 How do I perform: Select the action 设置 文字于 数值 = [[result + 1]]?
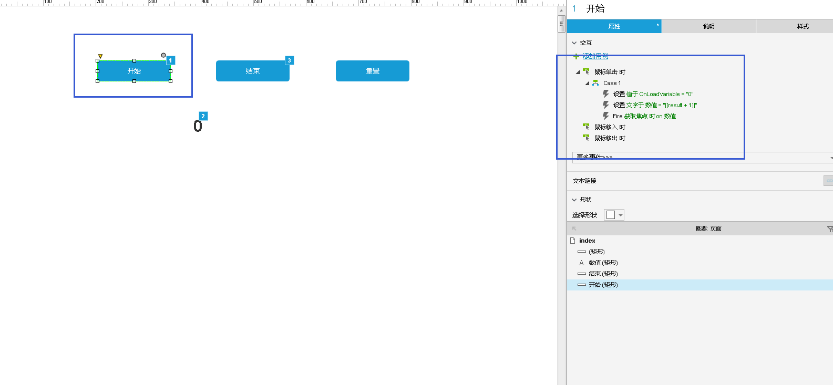pyautogui.click(x=655, y=105)
